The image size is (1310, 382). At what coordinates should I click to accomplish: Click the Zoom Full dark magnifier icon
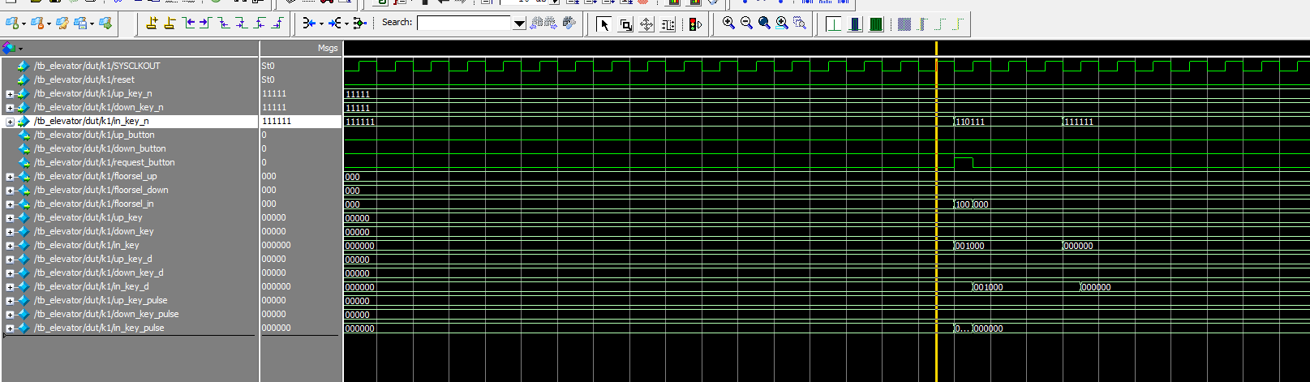coord(764,24)
